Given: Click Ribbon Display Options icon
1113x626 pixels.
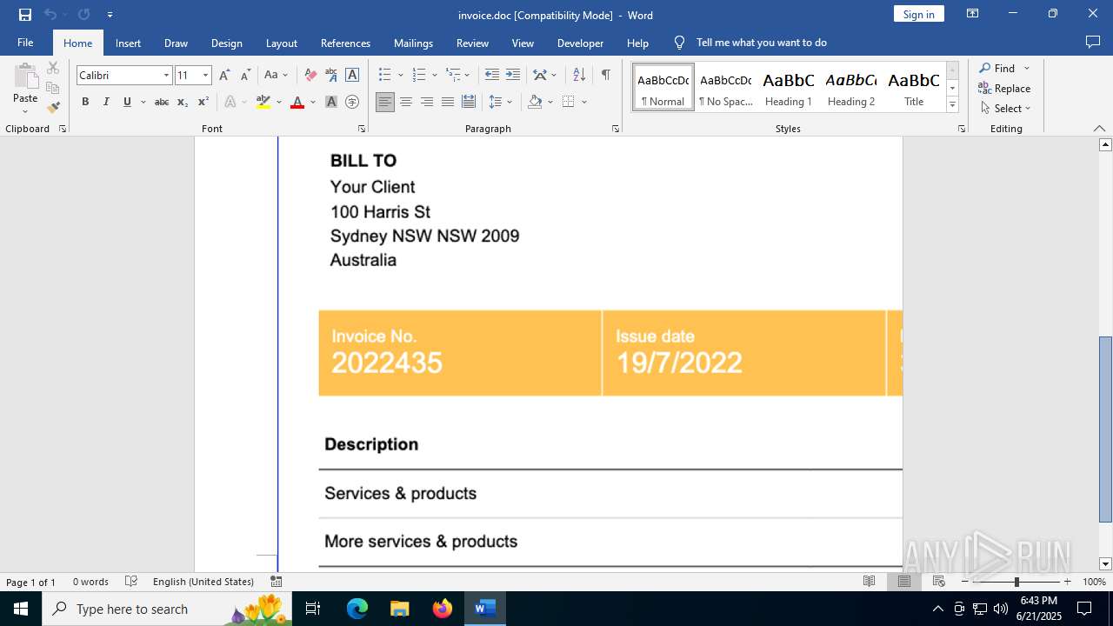Looking at the screenshot, I should (x=973, y=14).
